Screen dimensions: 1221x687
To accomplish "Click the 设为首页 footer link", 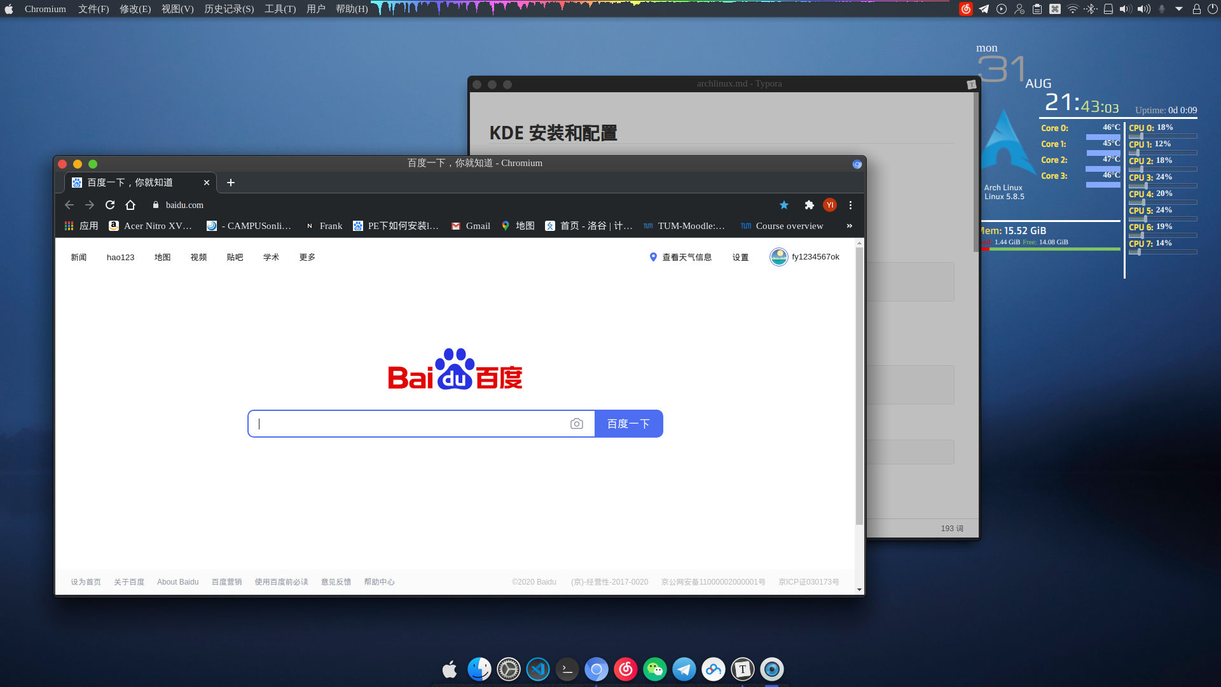I will click(86, 582).
